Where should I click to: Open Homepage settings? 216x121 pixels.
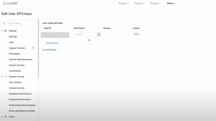click(x=14, y=54)
